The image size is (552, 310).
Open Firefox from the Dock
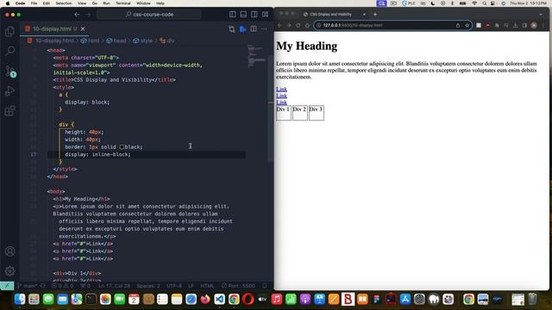[x=205, y=299]
